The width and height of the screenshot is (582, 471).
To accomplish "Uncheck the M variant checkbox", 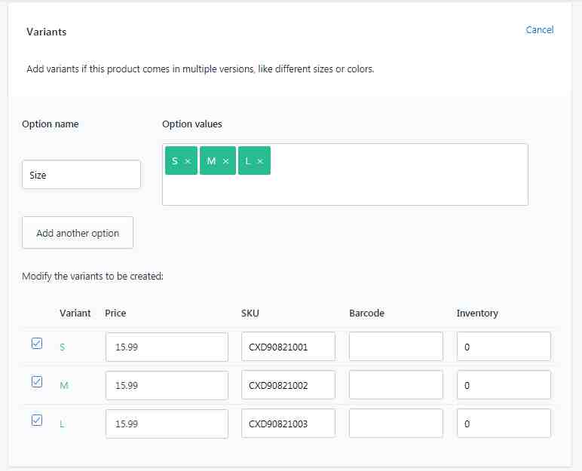I will 37,382.
